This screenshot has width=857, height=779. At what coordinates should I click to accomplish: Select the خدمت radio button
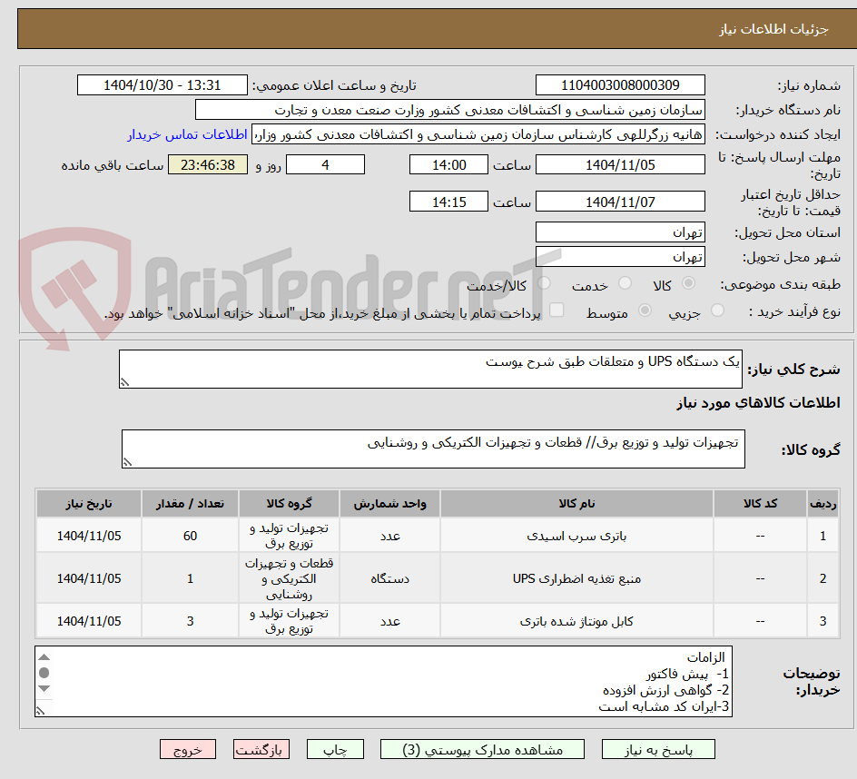(625, 284)
